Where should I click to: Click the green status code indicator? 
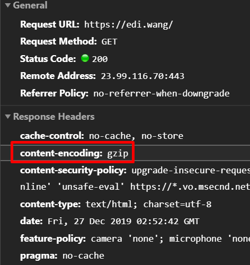click(85, 58)
